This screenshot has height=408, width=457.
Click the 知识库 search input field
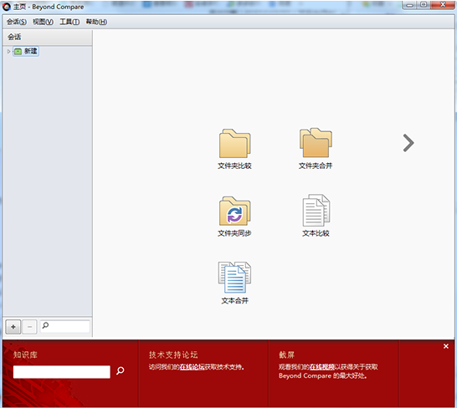(61, 372)
